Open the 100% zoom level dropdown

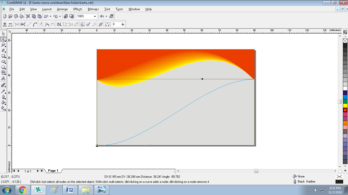pyautogui.click(x=95, y=16)
